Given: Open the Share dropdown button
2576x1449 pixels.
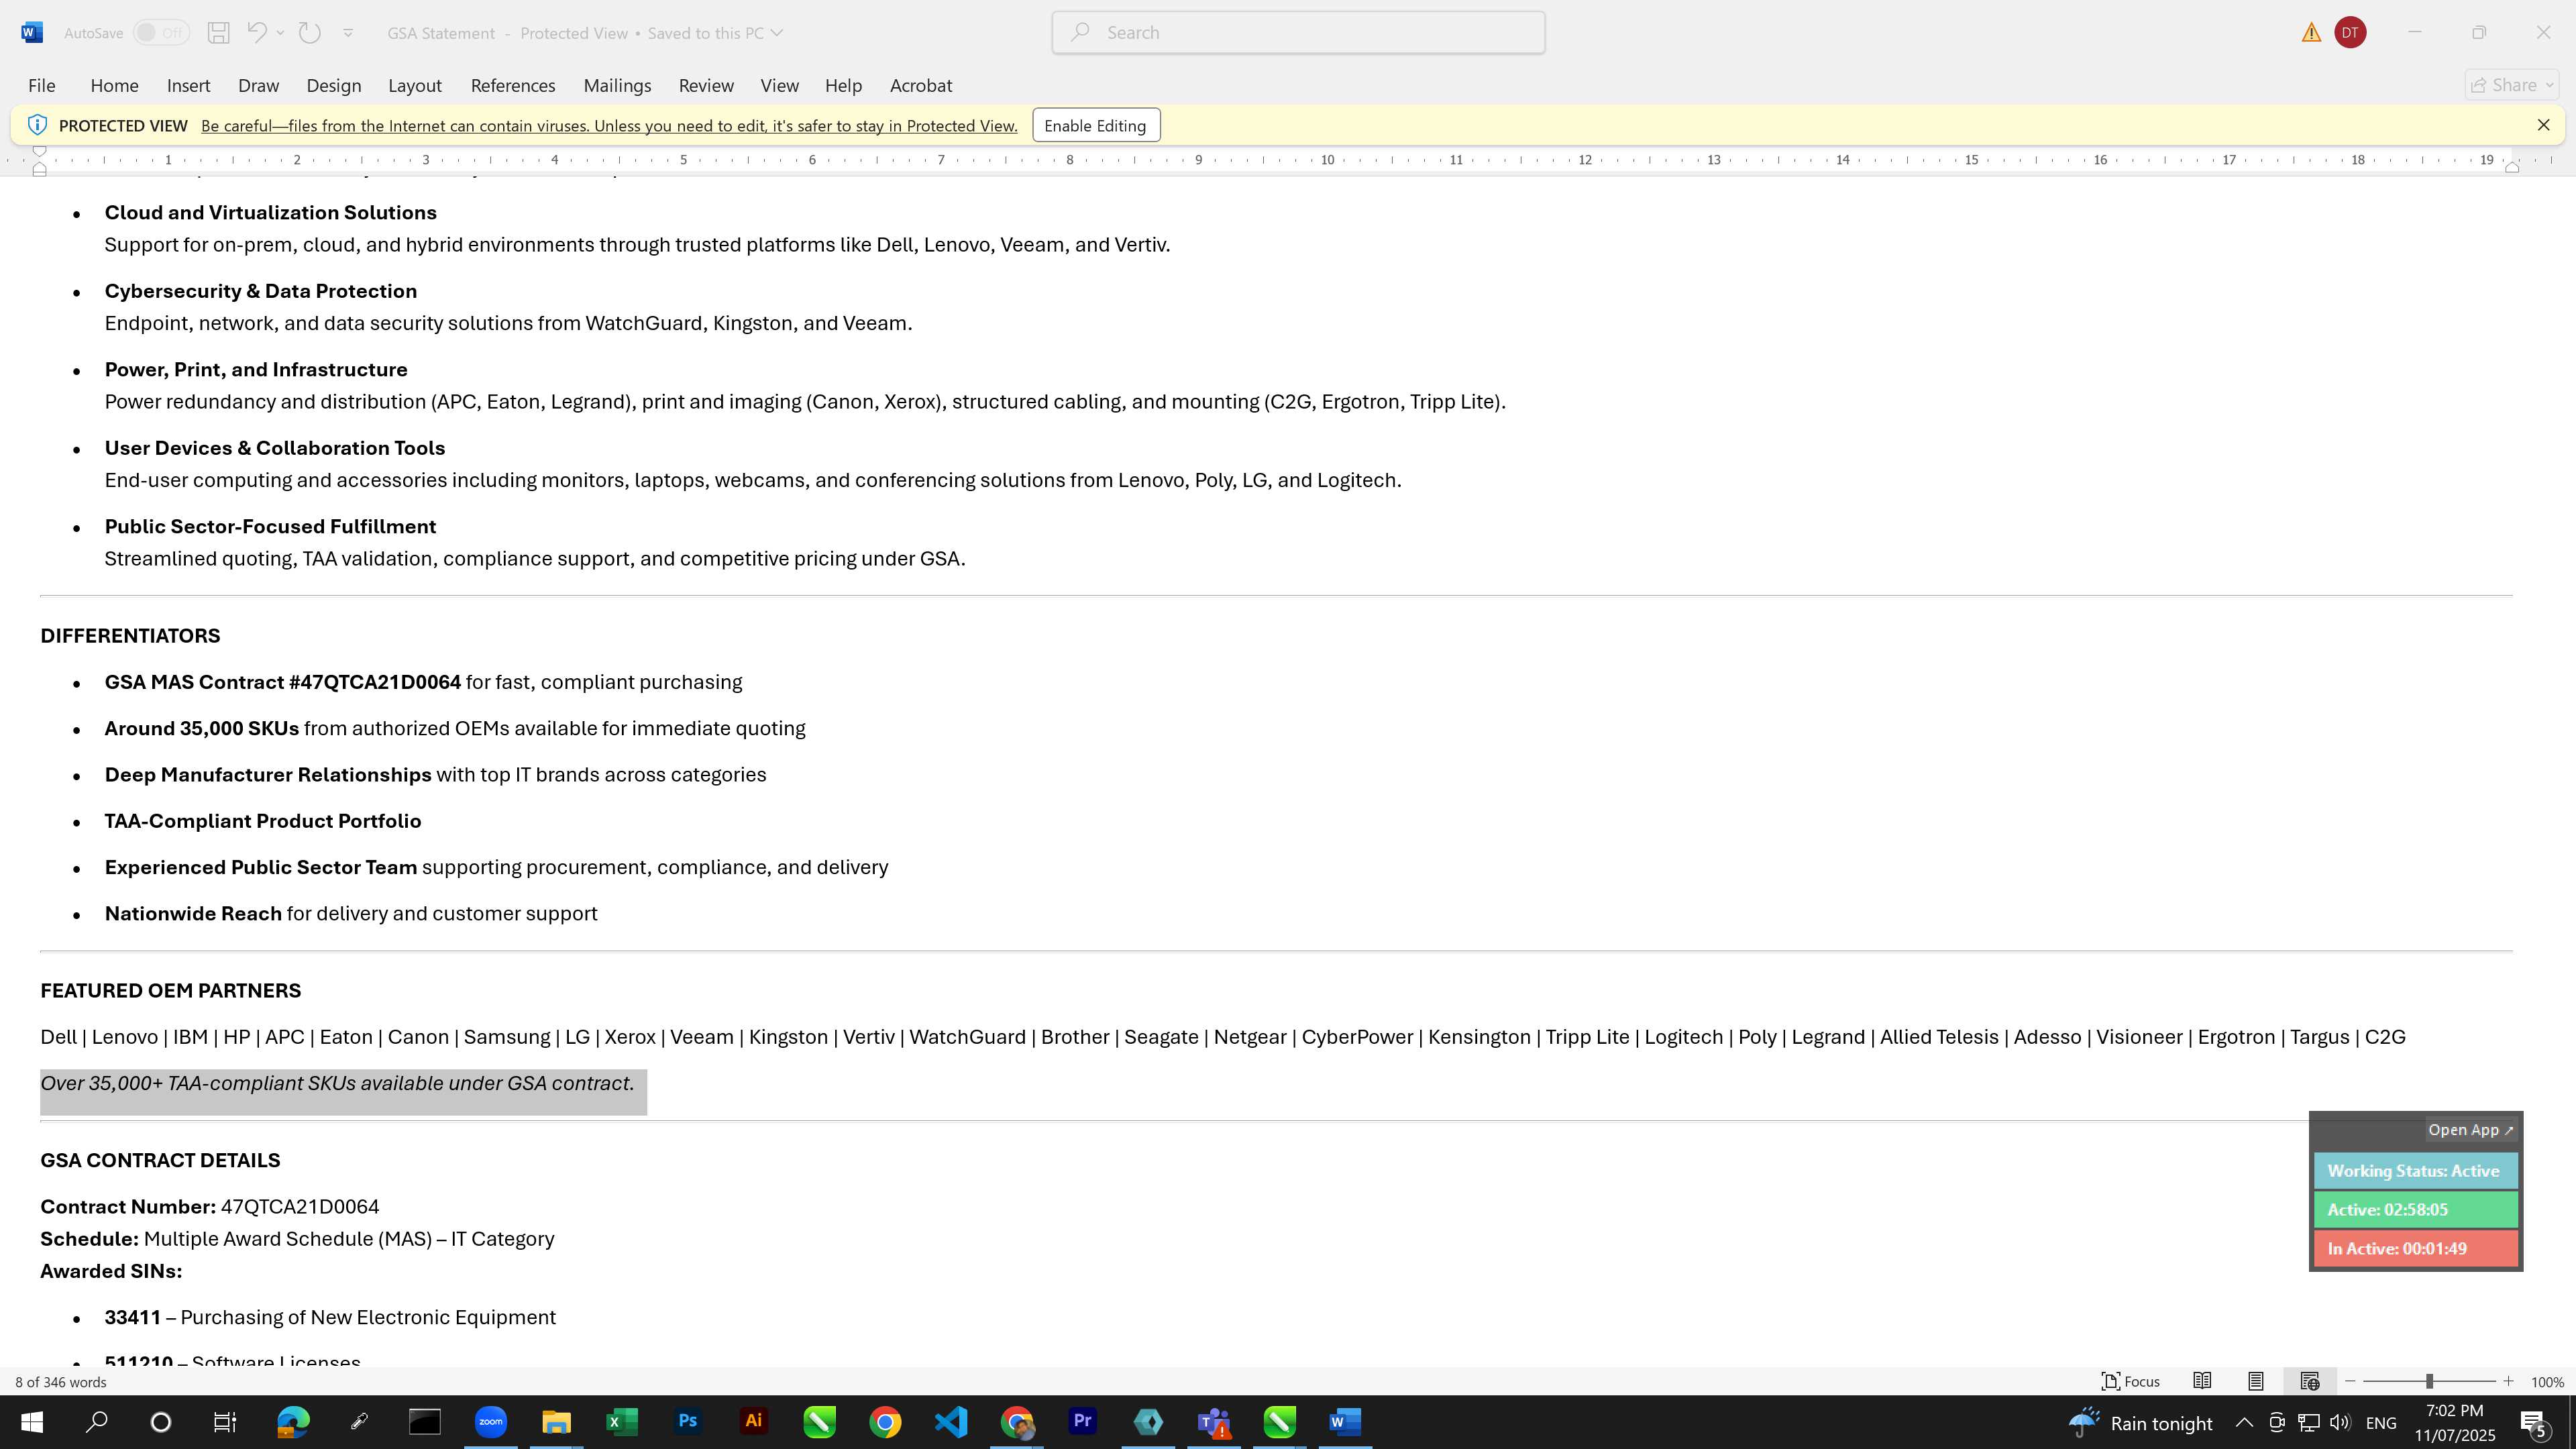Looking at the screenshot, I should 2512,85.
